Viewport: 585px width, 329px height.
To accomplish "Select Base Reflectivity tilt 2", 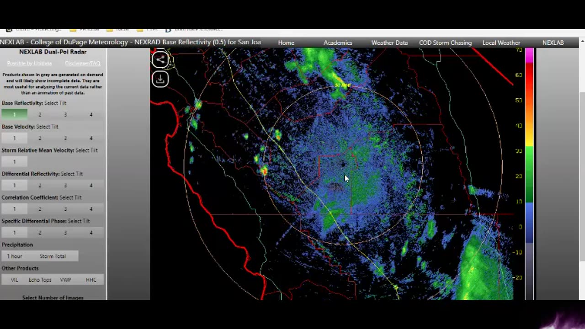I will [x=40, y=114].
